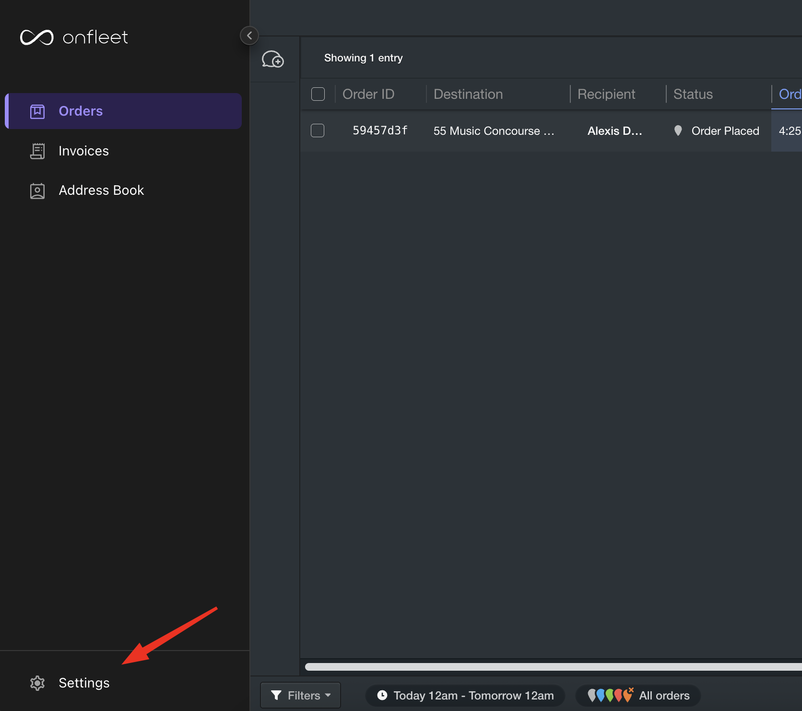This screenshot has height=711, width=802.
Task: Click recipient Alexis D…
Action: pos(614,131)
